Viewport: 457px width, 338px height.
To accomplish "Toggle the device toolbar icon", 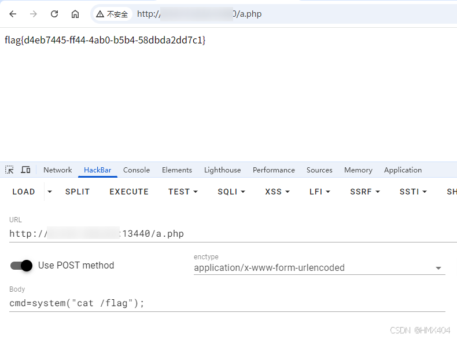I will [25, 170].
